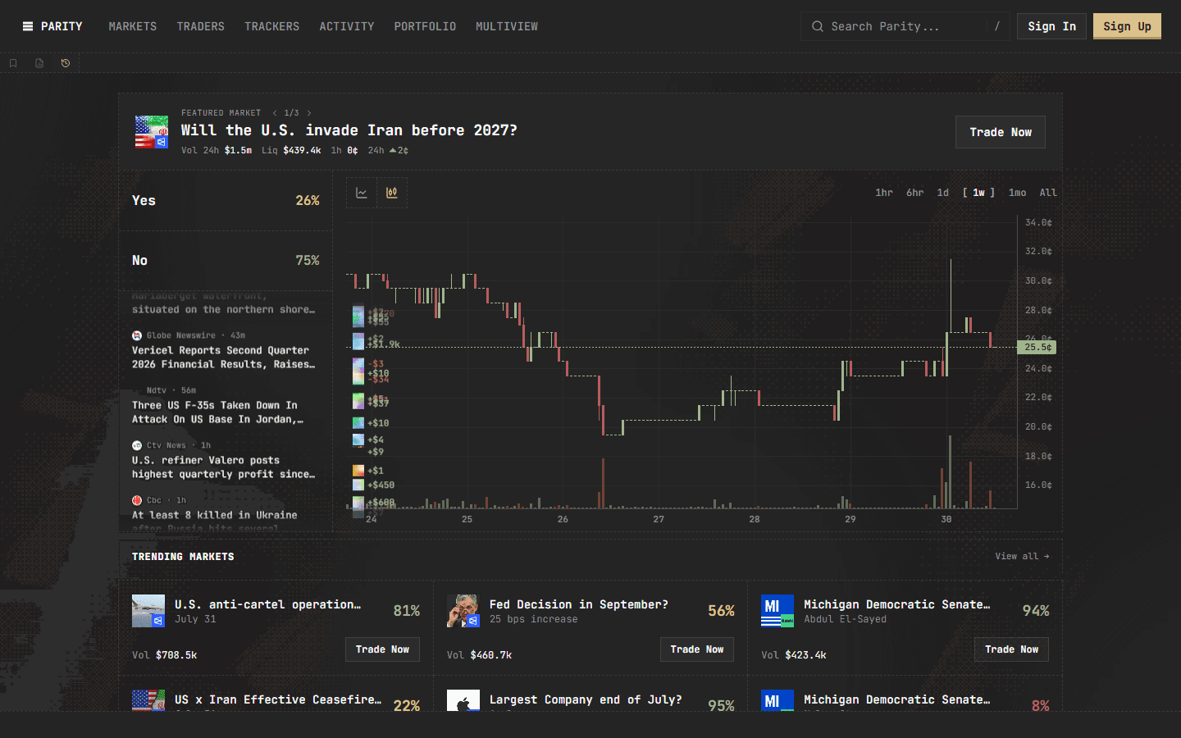Click Trade Now on U.S. anti-cartel card
1181x738 pixels.
point(382,649)
